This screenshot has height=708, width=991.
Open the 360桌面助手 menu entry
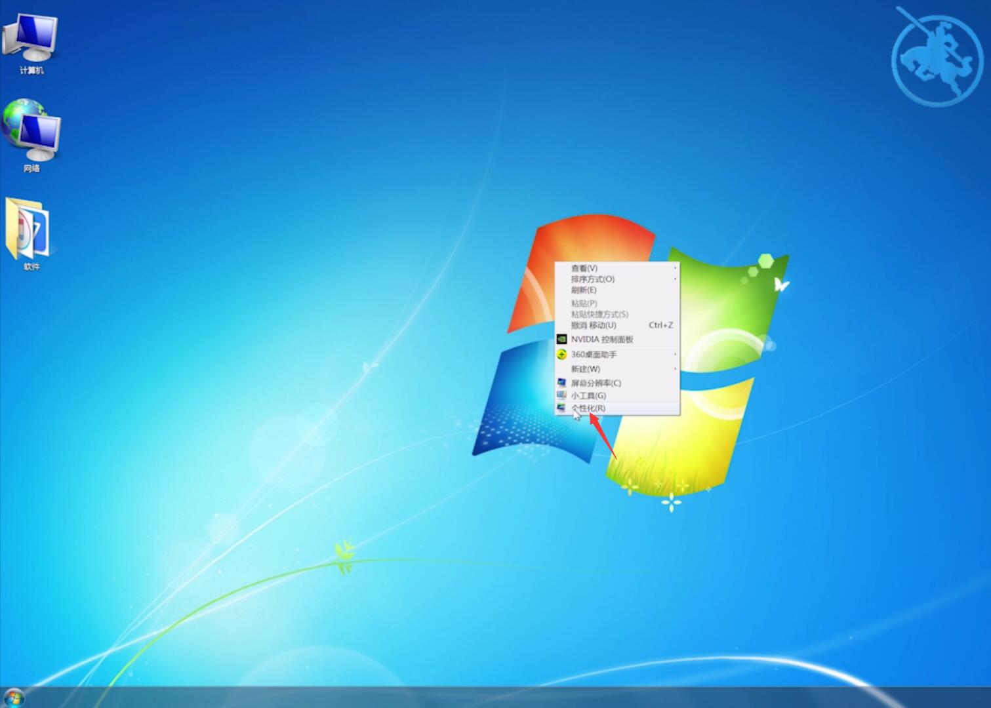(617, 355)
